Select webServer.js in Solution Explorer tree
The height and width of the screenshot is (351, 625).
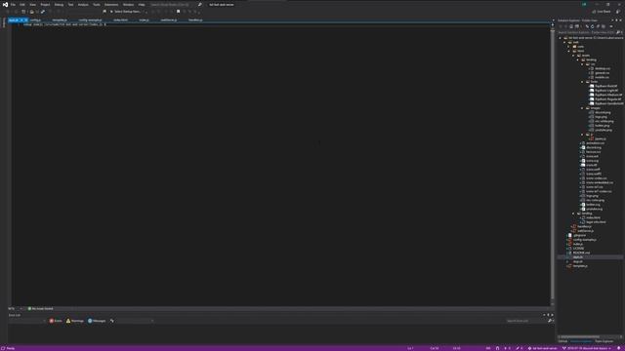tap(585, 231)
